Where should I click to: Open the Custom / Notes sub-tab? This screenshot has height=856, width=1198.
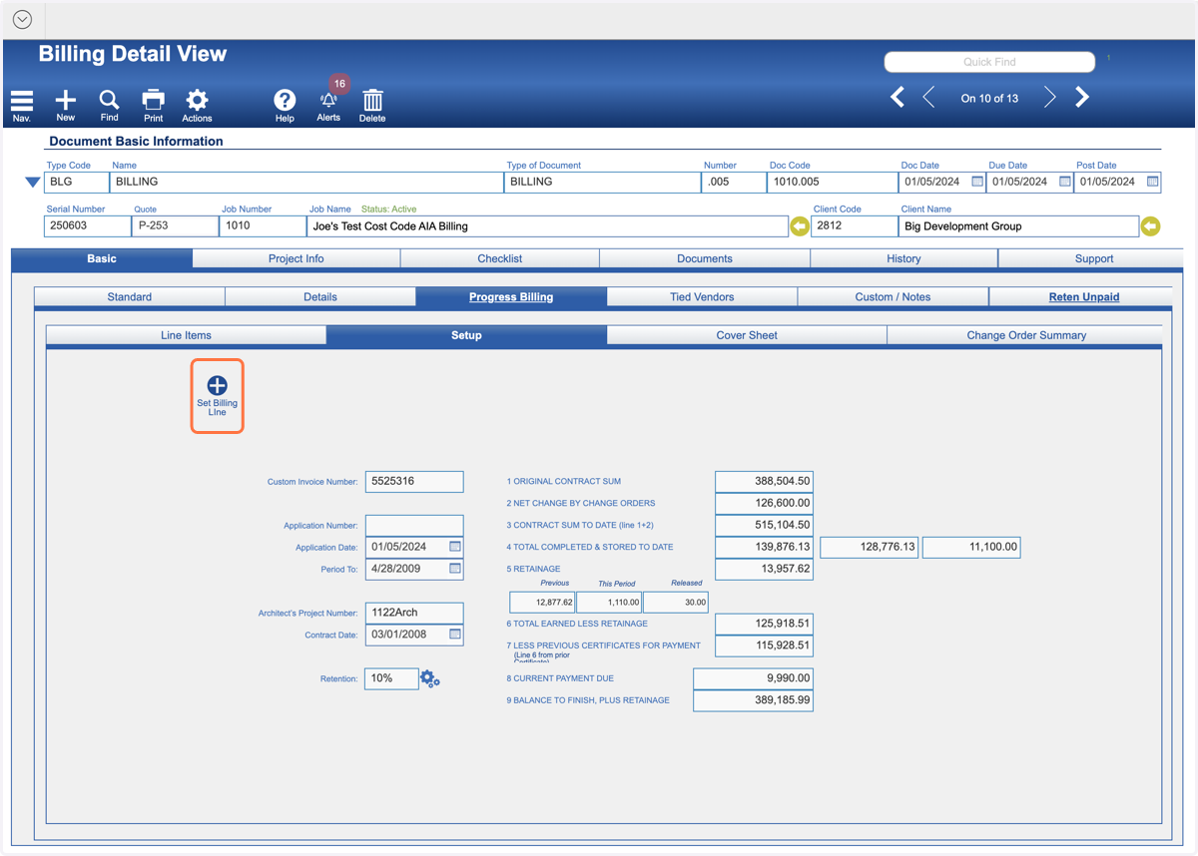[x=893, y=296]
